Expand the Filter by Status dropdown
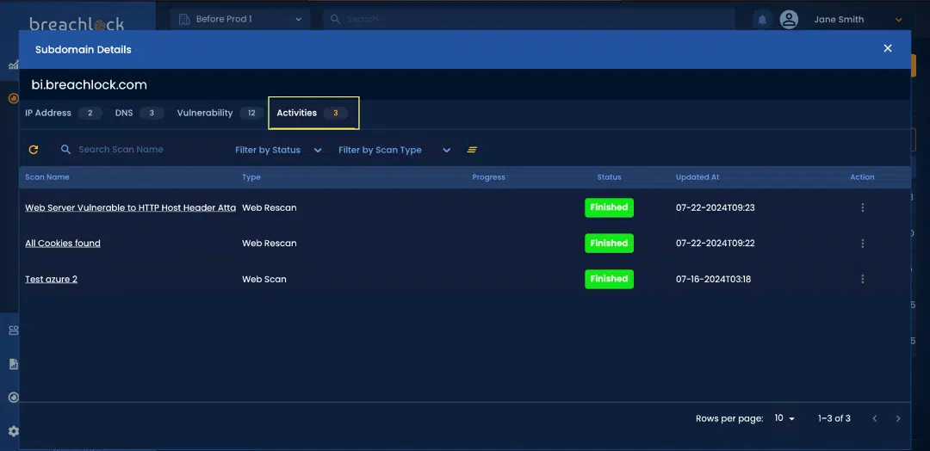 pyautogui.click(x=278, y=150)
